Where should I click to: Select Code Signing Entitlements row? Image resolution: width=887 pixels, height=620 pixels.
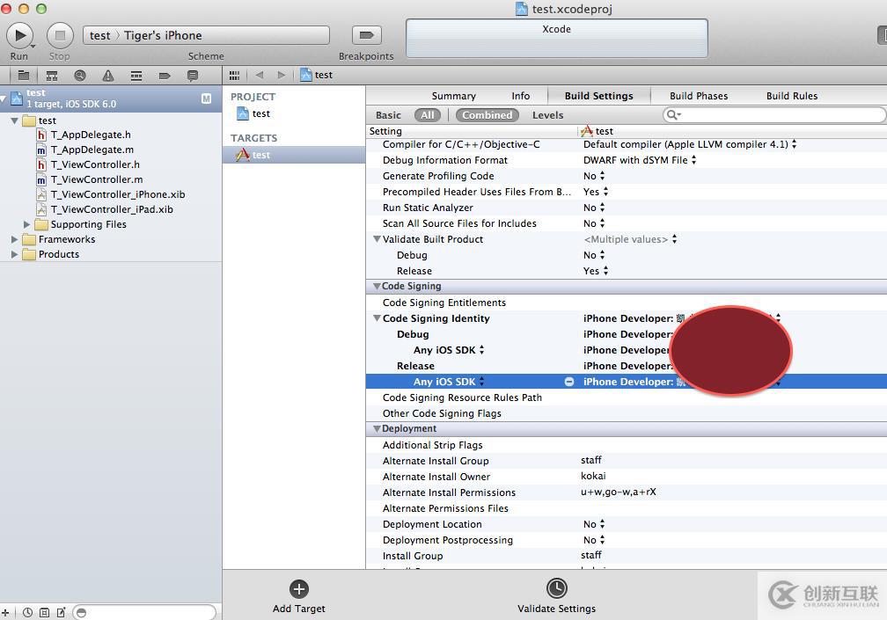(x=627, y=303)
